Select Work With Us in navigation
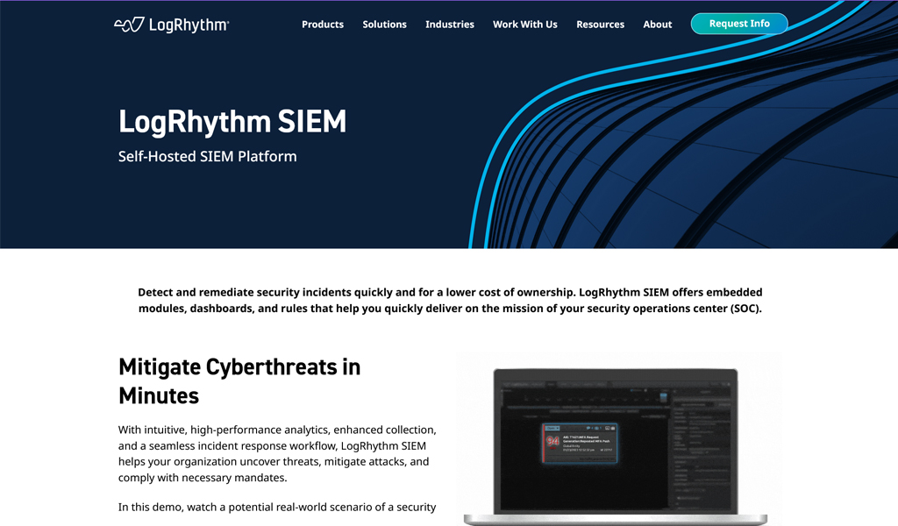The width and height of the screenshot is (898, 526). click(x=524, y=25)
